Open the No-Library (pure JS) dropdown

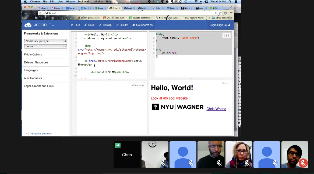[x=45, y=41]
